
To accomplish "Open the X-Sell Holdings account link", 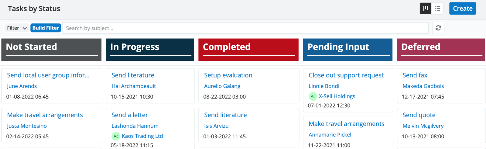I will click(337, 96).
